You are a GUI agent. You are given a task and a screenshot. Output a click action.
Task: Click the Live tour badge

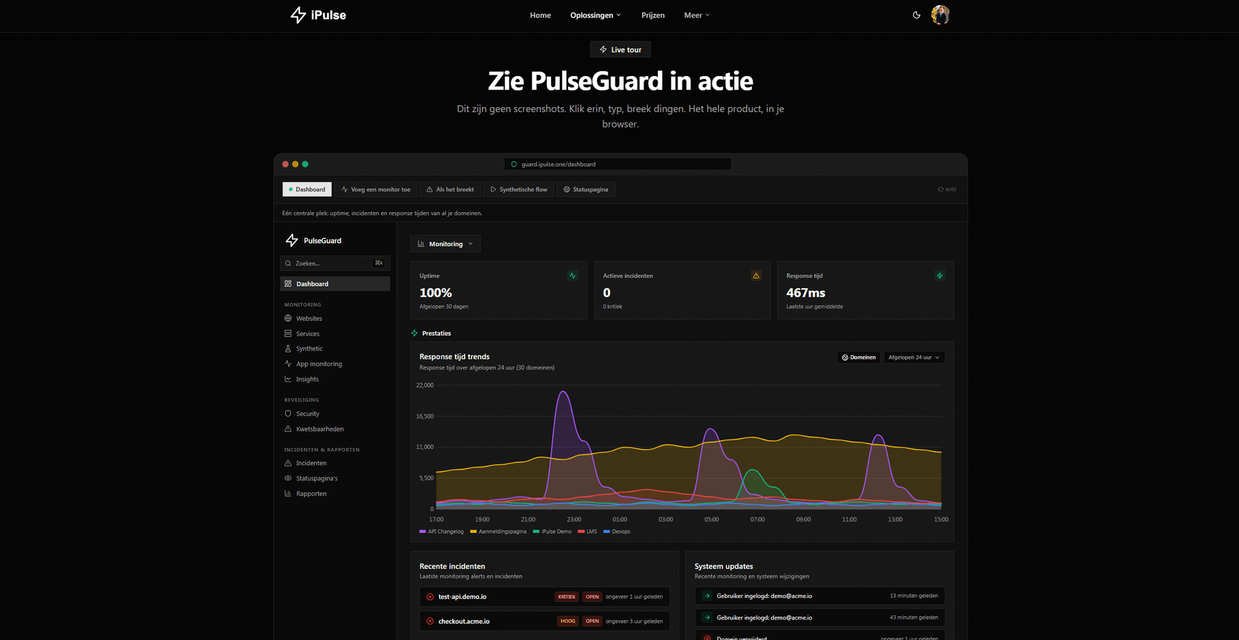click(620, 50)
